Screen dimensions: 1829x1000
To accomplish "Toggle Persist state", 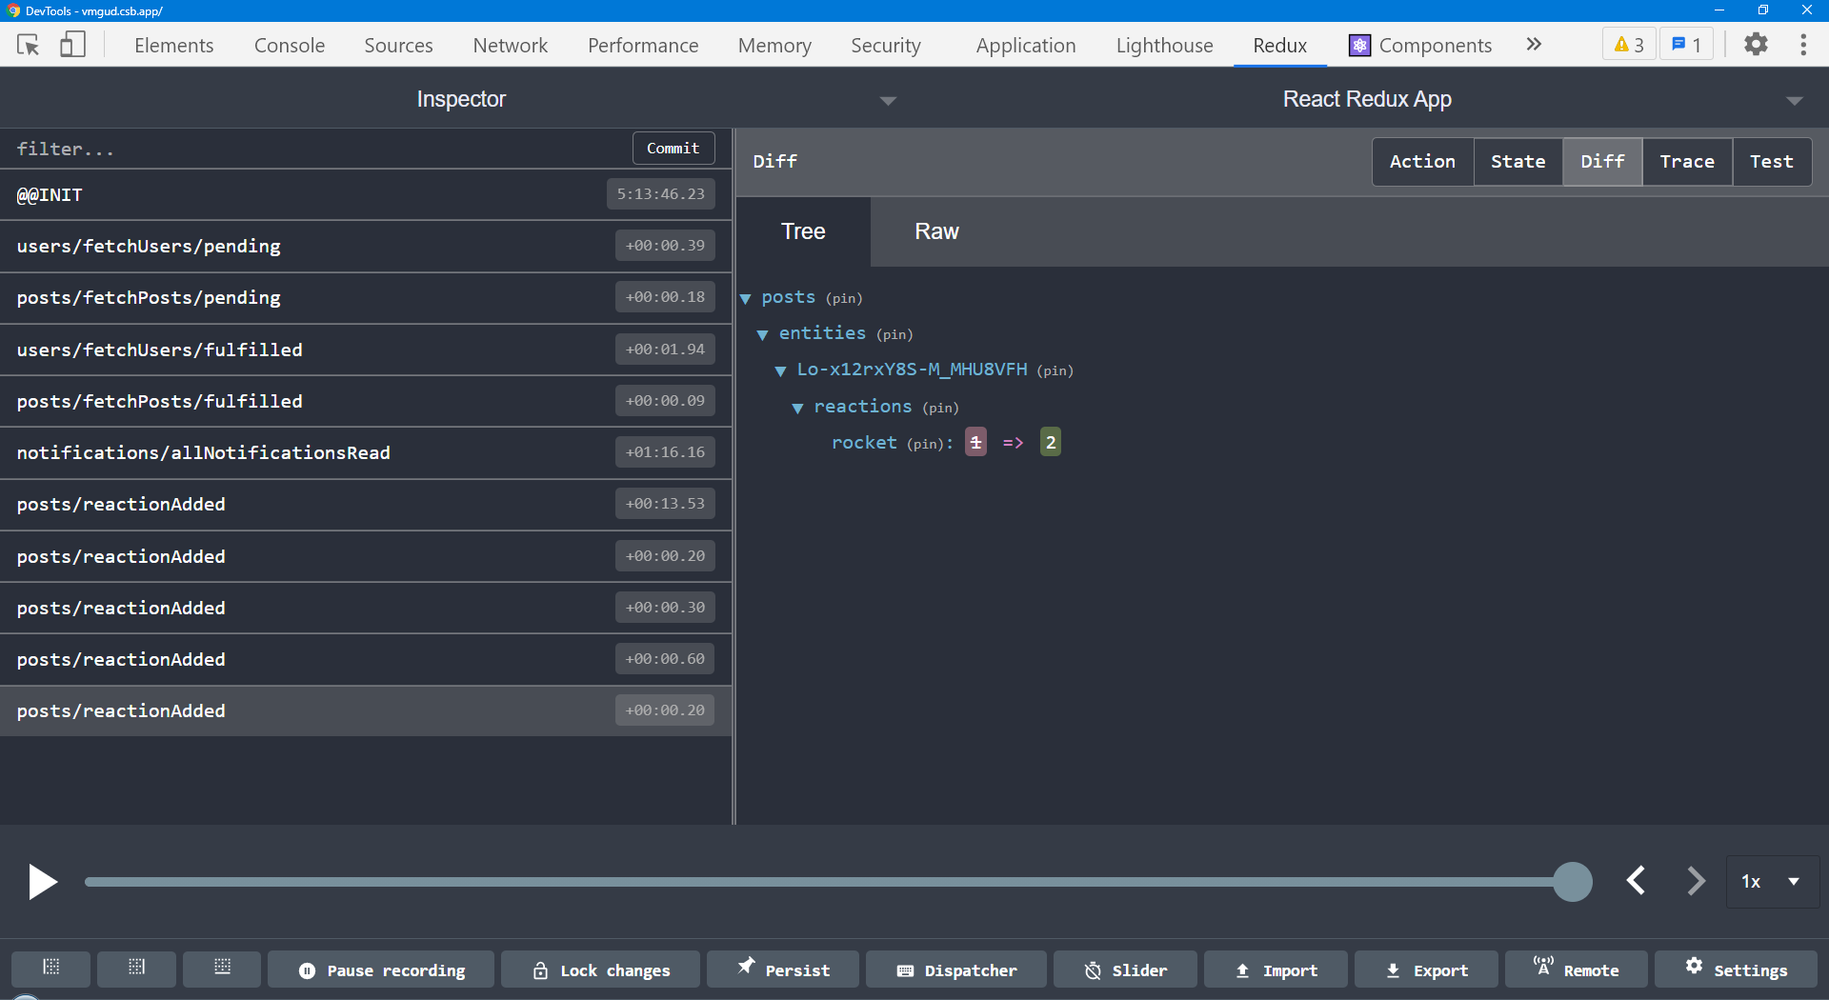I will pos(783,970).
